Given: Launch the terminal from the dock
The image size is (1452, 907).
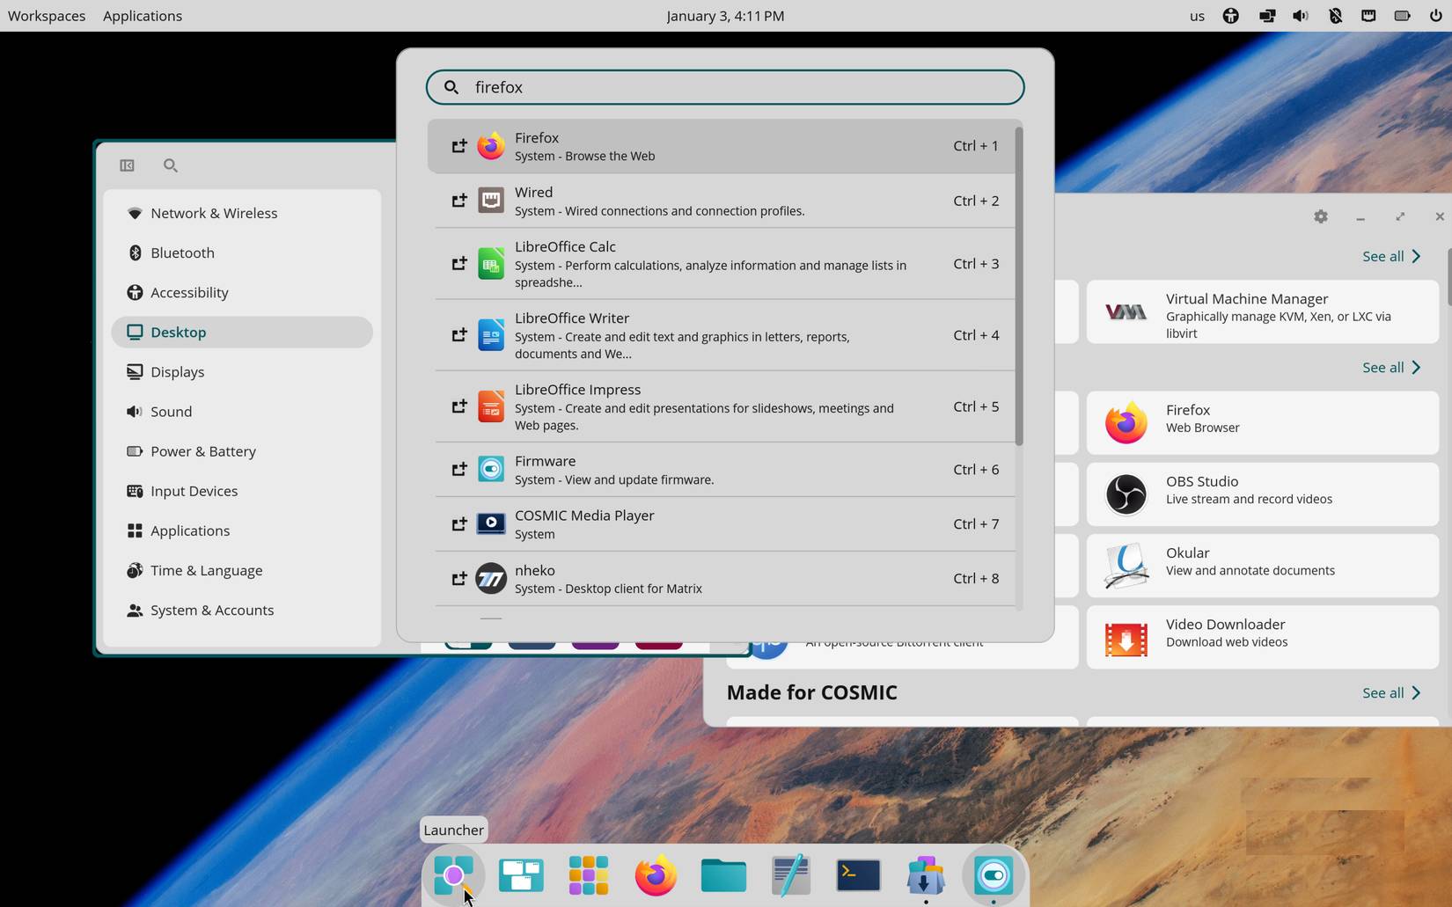Looking at the screenshot, I should (x=857, y=875).
